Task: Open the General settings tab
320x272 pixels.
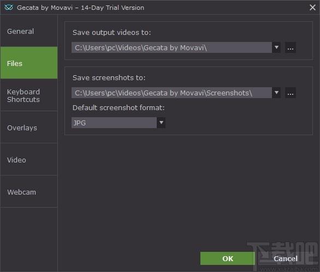Action: (x=29, y=31)
